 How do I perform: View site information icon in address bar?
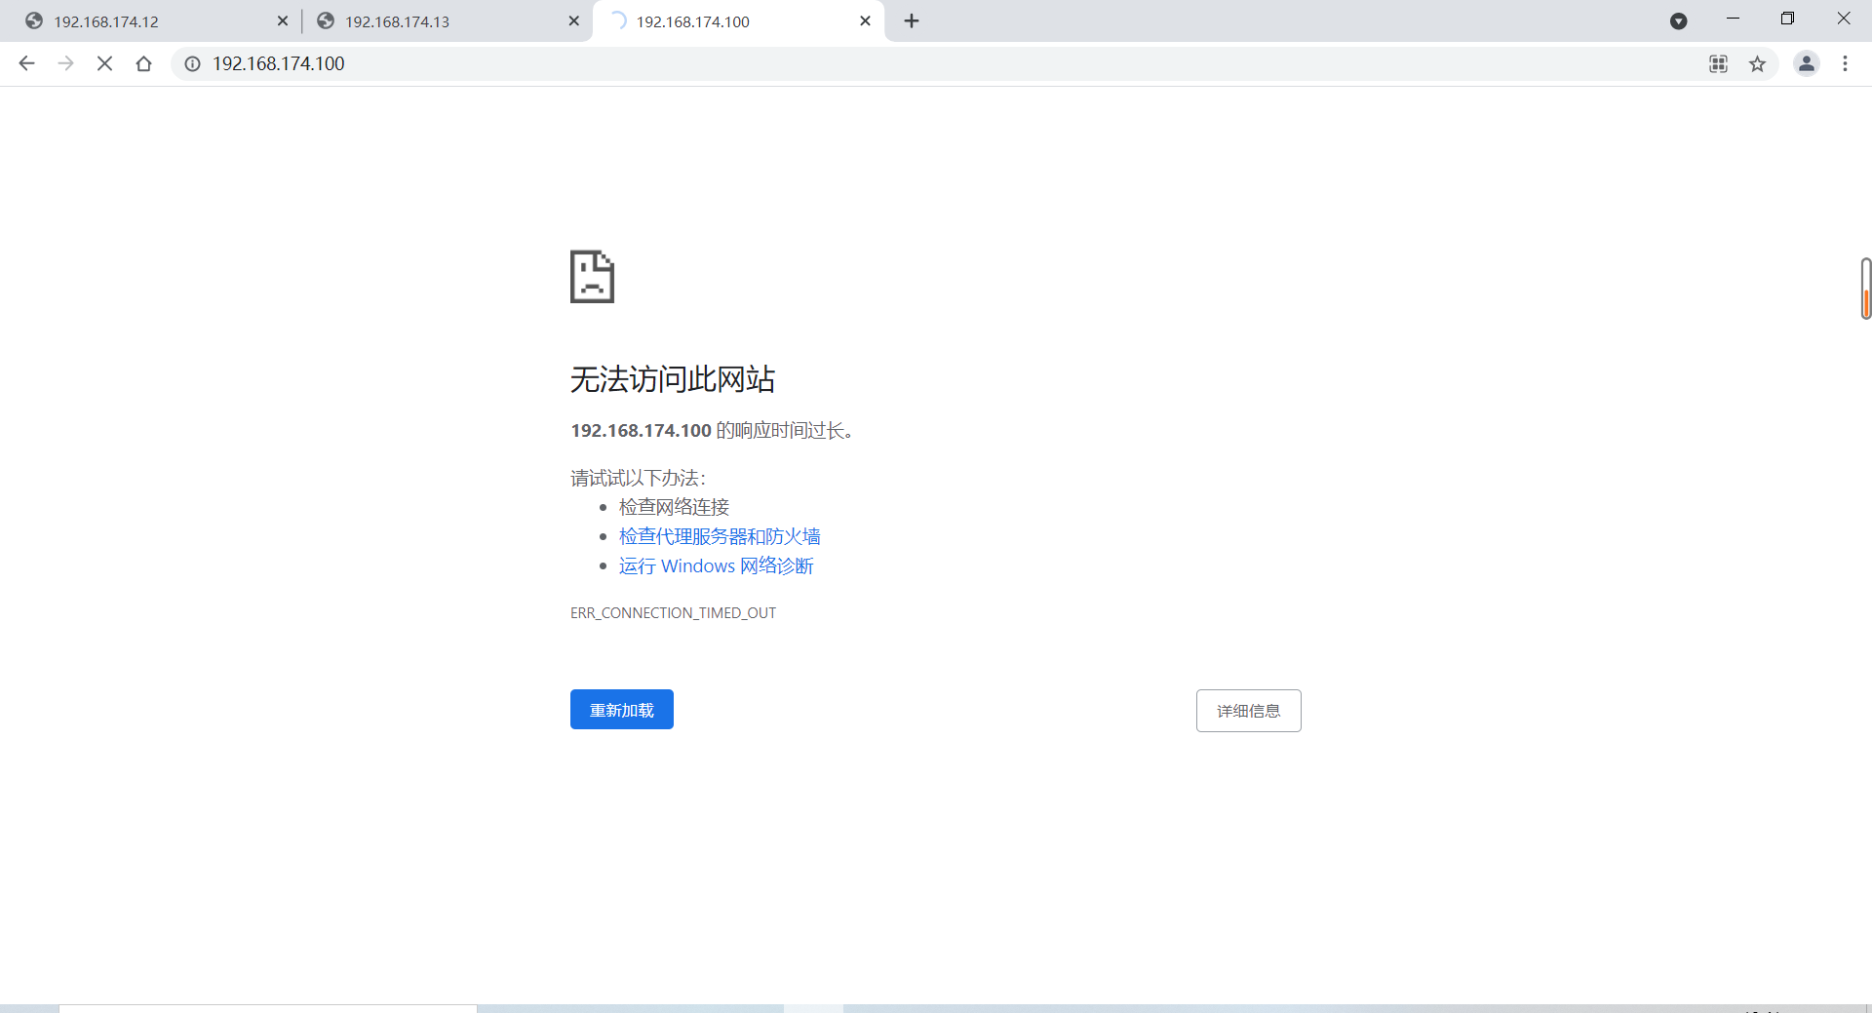click(193, 63)
